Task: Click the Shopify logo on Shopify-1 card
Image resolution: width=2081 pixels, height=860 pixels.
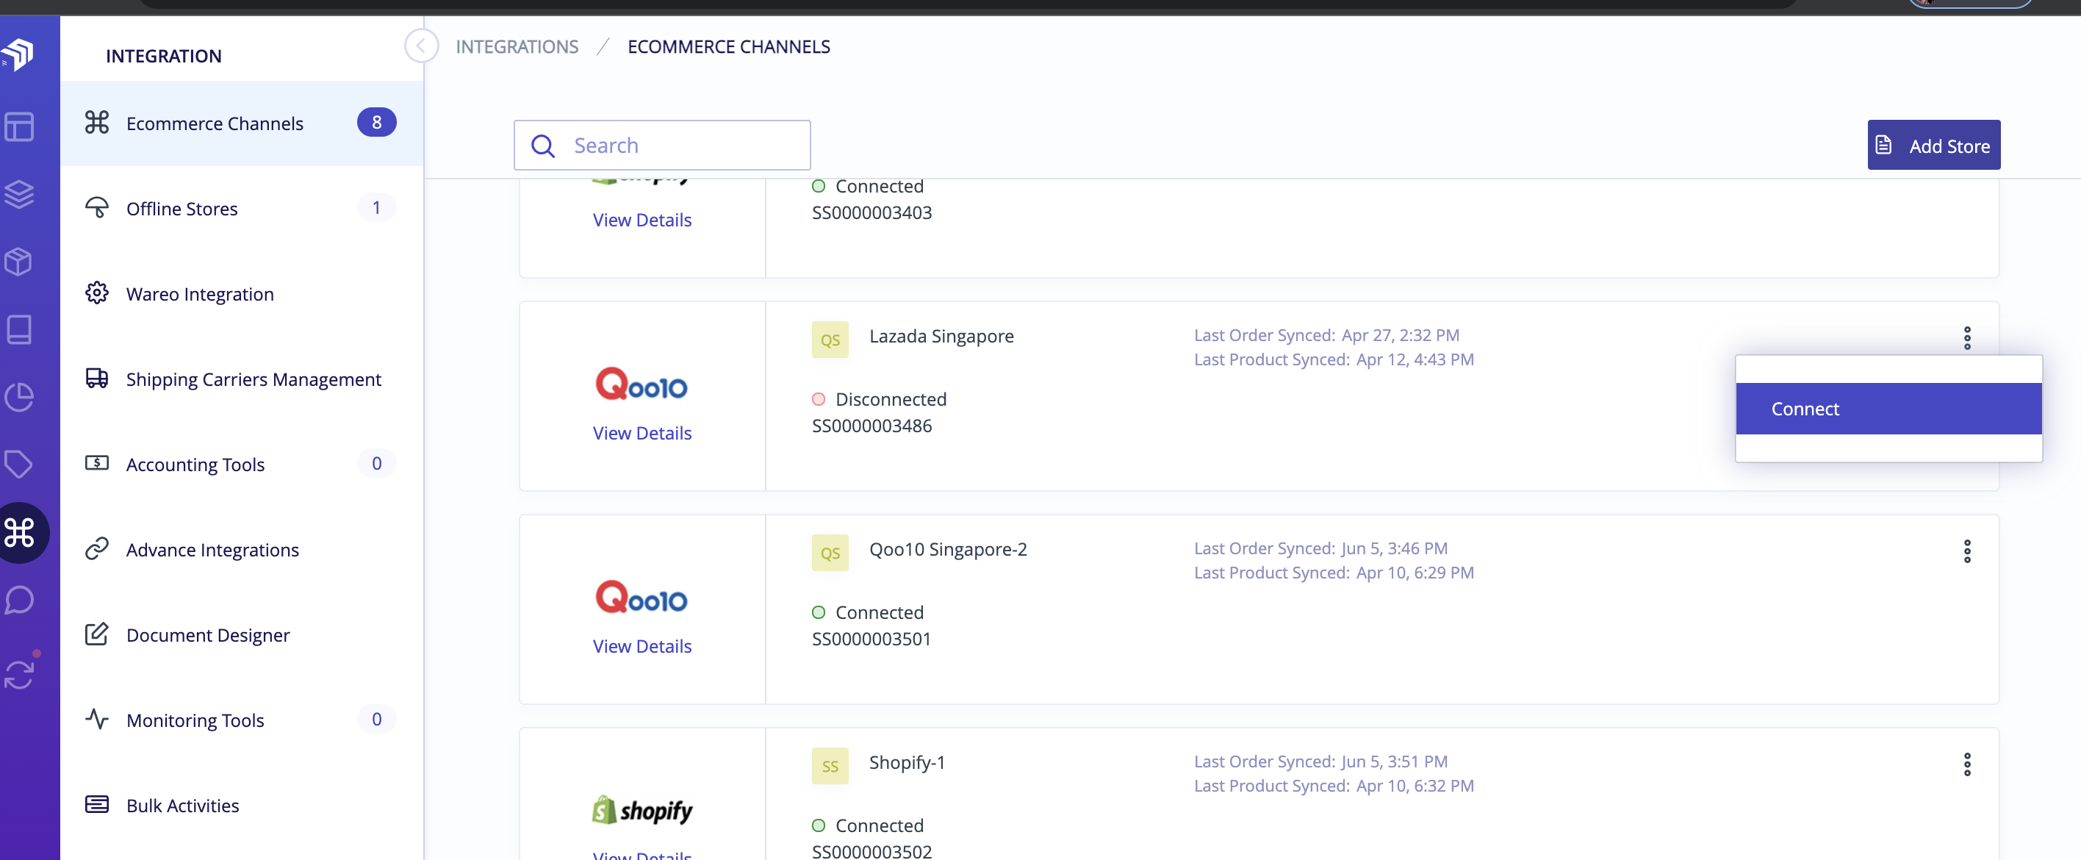Action: (642, 810)
